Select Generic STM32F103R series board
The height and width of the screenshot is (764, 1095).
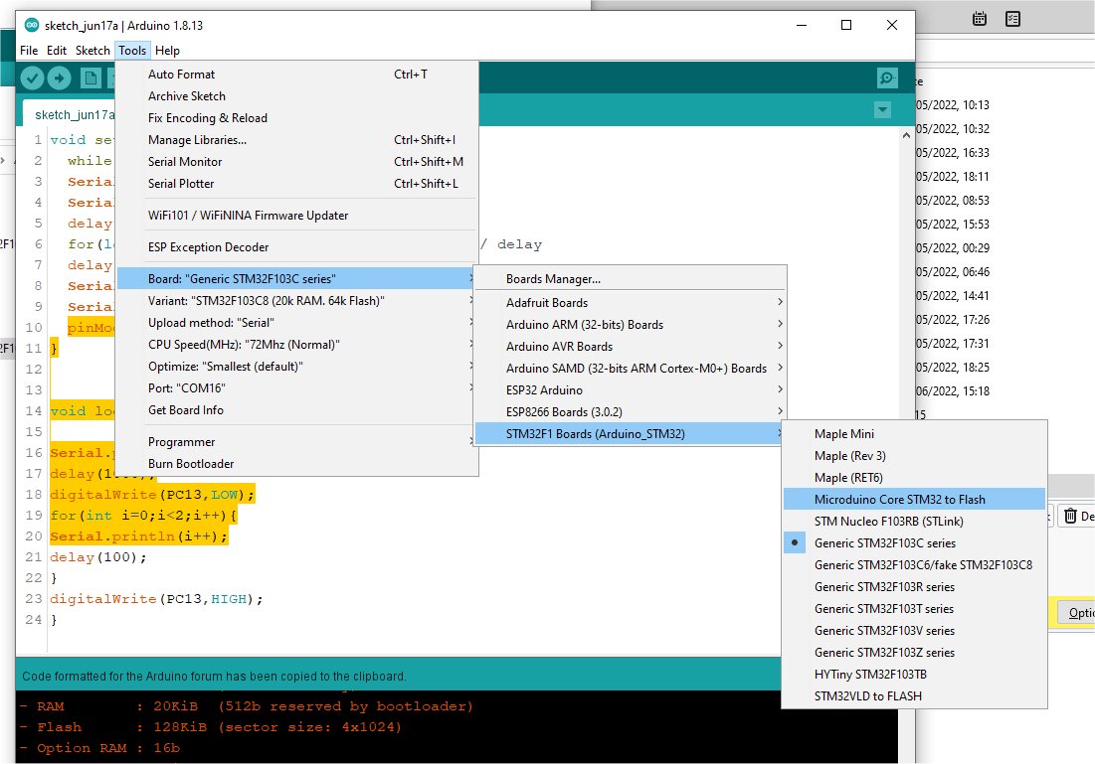tap(914, 587)
